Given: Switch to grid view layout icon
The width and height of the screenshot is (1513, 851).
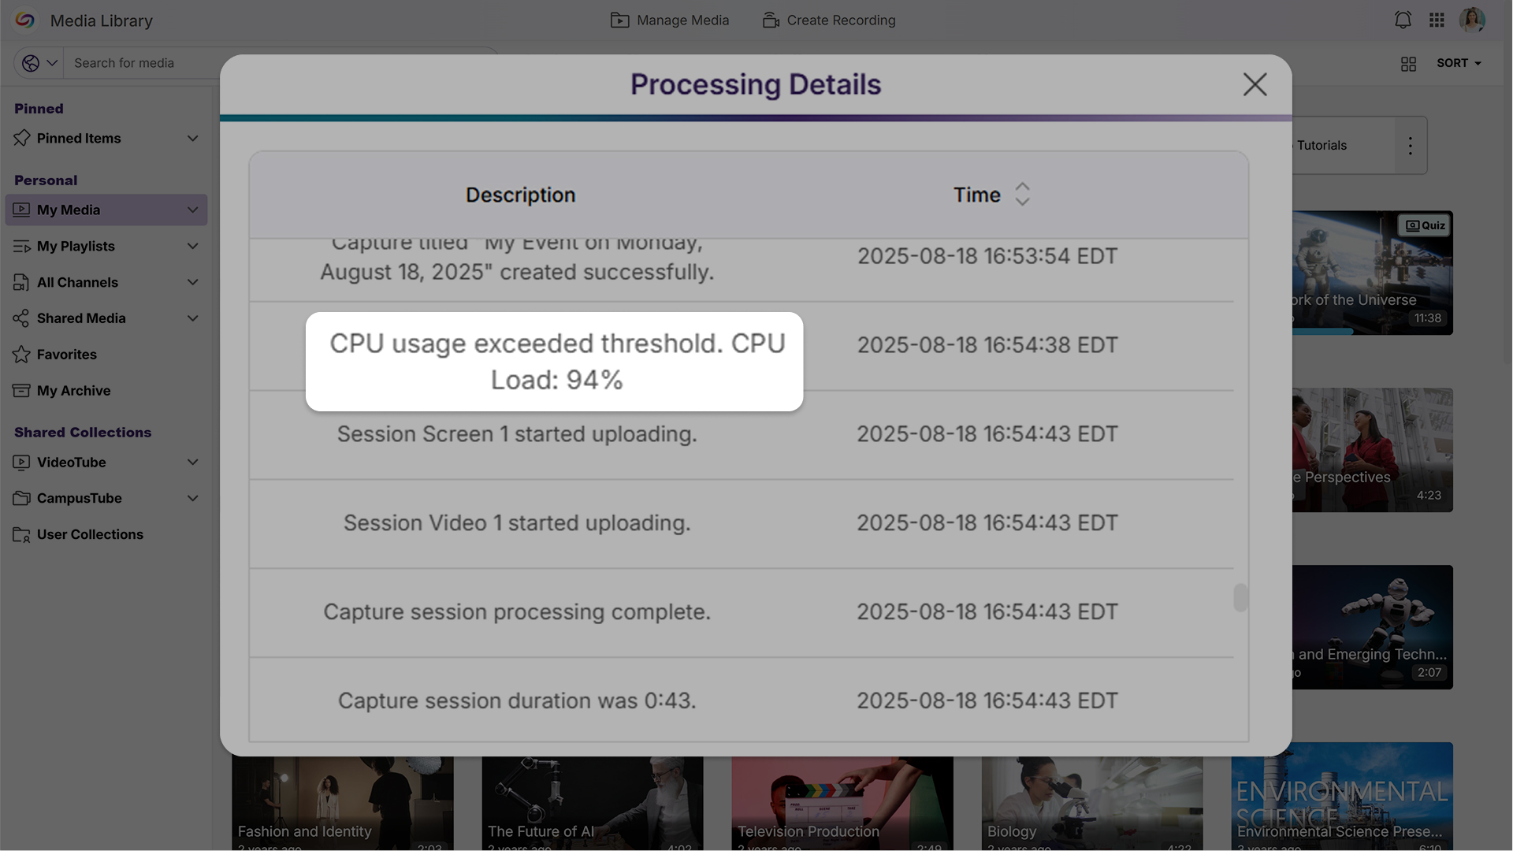Looking at the screenshot, I should coord(1409,64).
